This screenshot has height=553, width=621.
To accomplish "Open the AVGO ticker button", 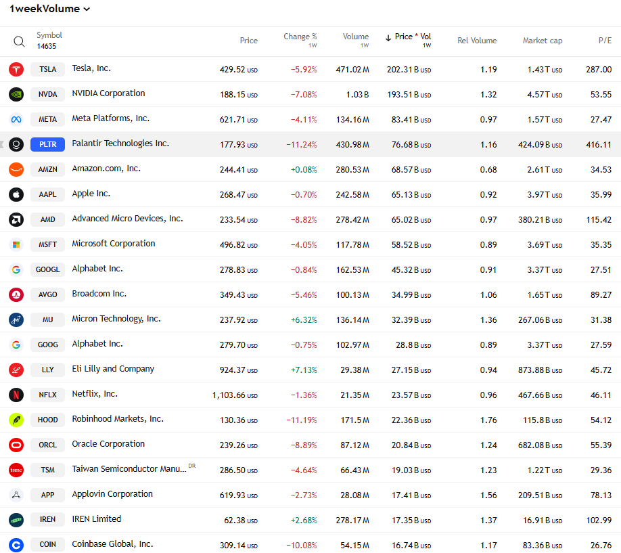I will click(x=47, y=294).
